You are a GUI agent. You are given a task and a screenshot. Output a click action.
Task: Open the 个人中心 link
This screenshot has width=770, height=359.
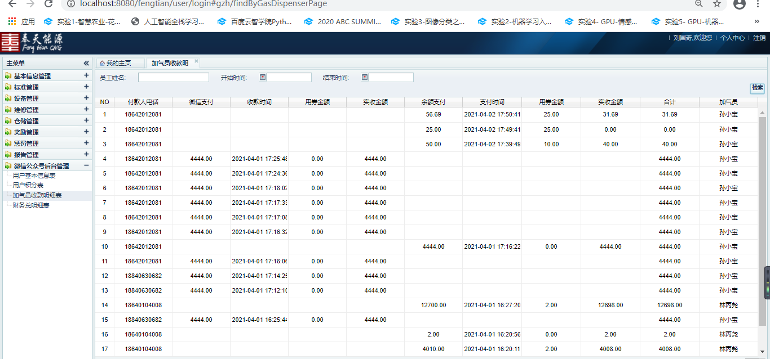coord(732,38)
